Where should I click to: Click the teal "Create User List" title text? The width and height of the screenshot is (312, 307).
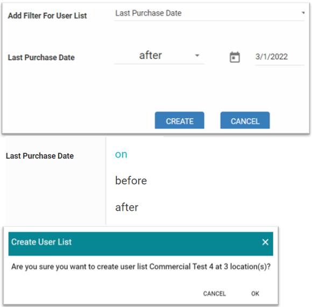coord(41,242)
